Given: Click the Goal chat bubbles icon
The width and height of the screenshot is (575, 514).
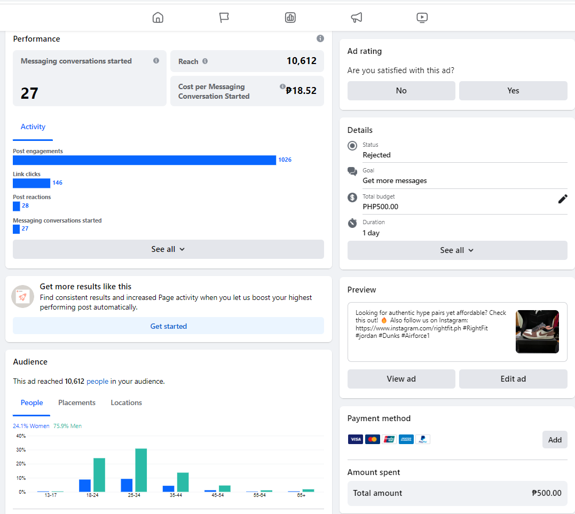Looking at the screenshot, I should click(x=352, y=171).
